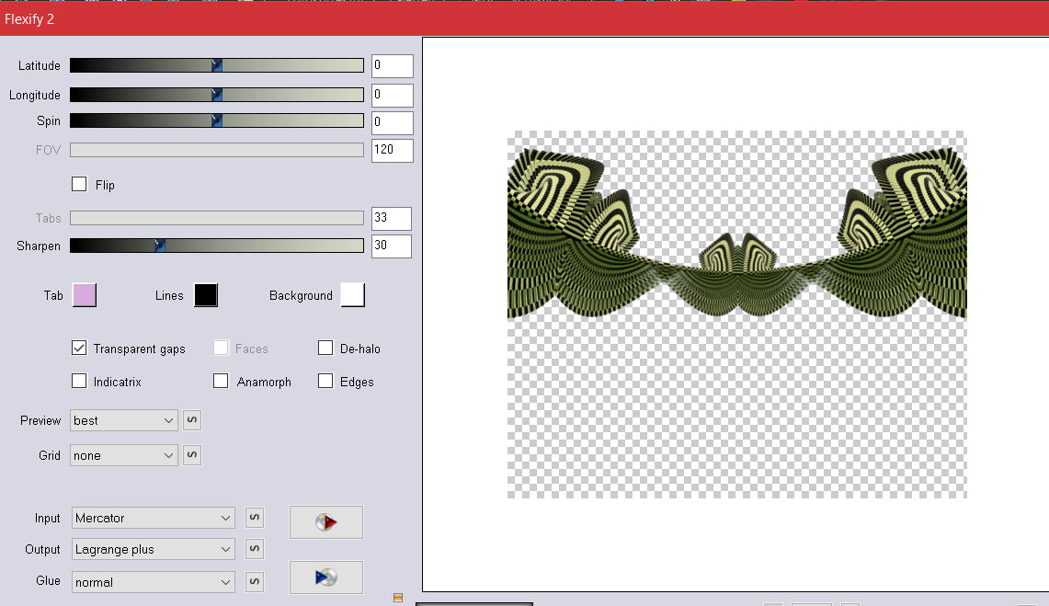Toggle the De-halo checkbox

coord(325,349)
